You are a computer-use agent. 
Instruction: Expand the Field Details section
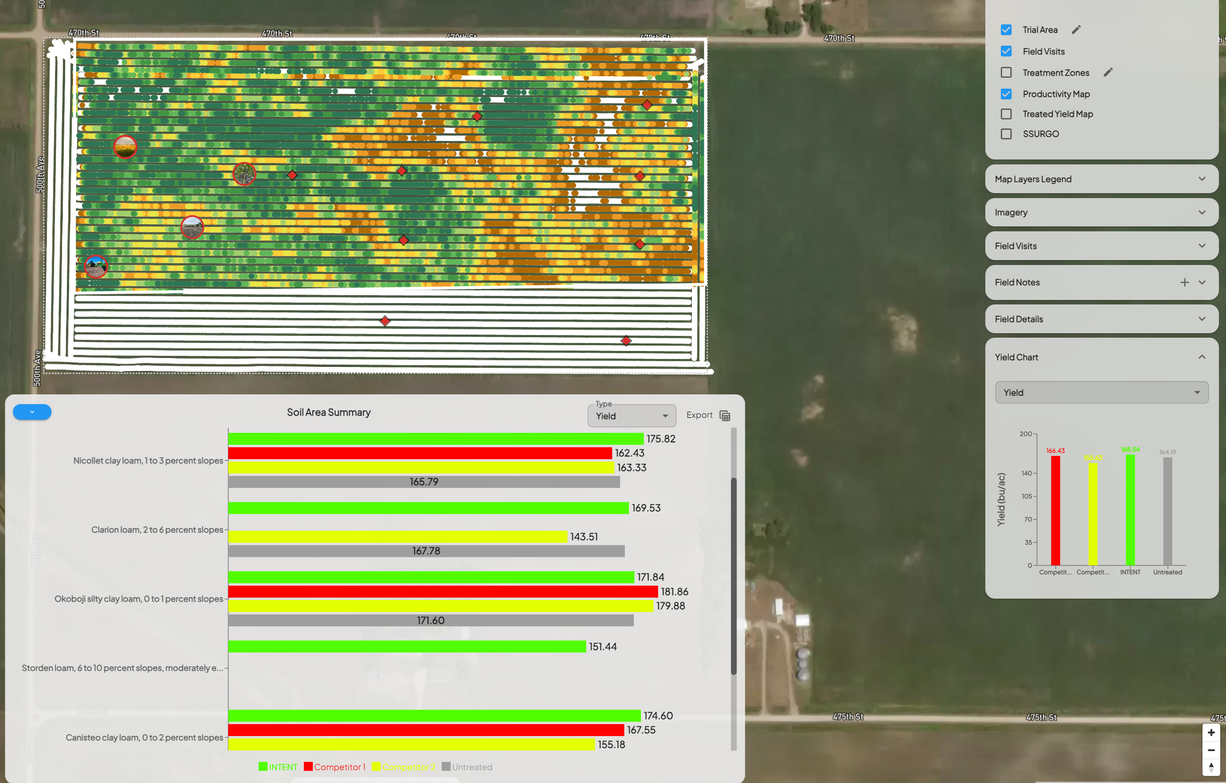click(x=1101, y=319)
